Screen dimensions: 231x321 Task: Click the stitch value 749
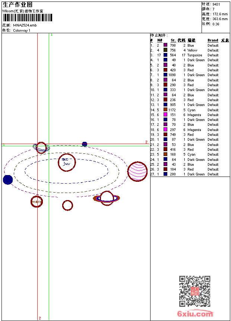(173, 134)
